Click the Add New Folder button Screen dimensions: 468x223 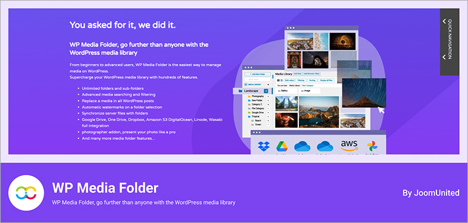click(x=258, y=74)
